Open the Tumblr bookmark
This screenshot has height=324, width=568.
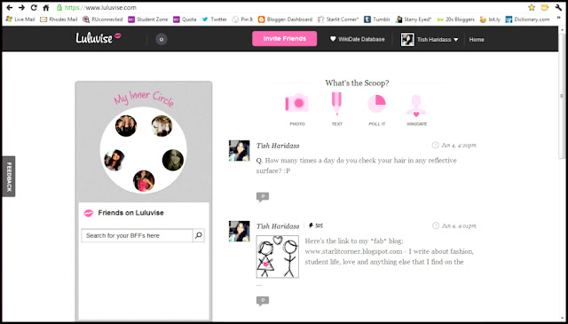376,20
